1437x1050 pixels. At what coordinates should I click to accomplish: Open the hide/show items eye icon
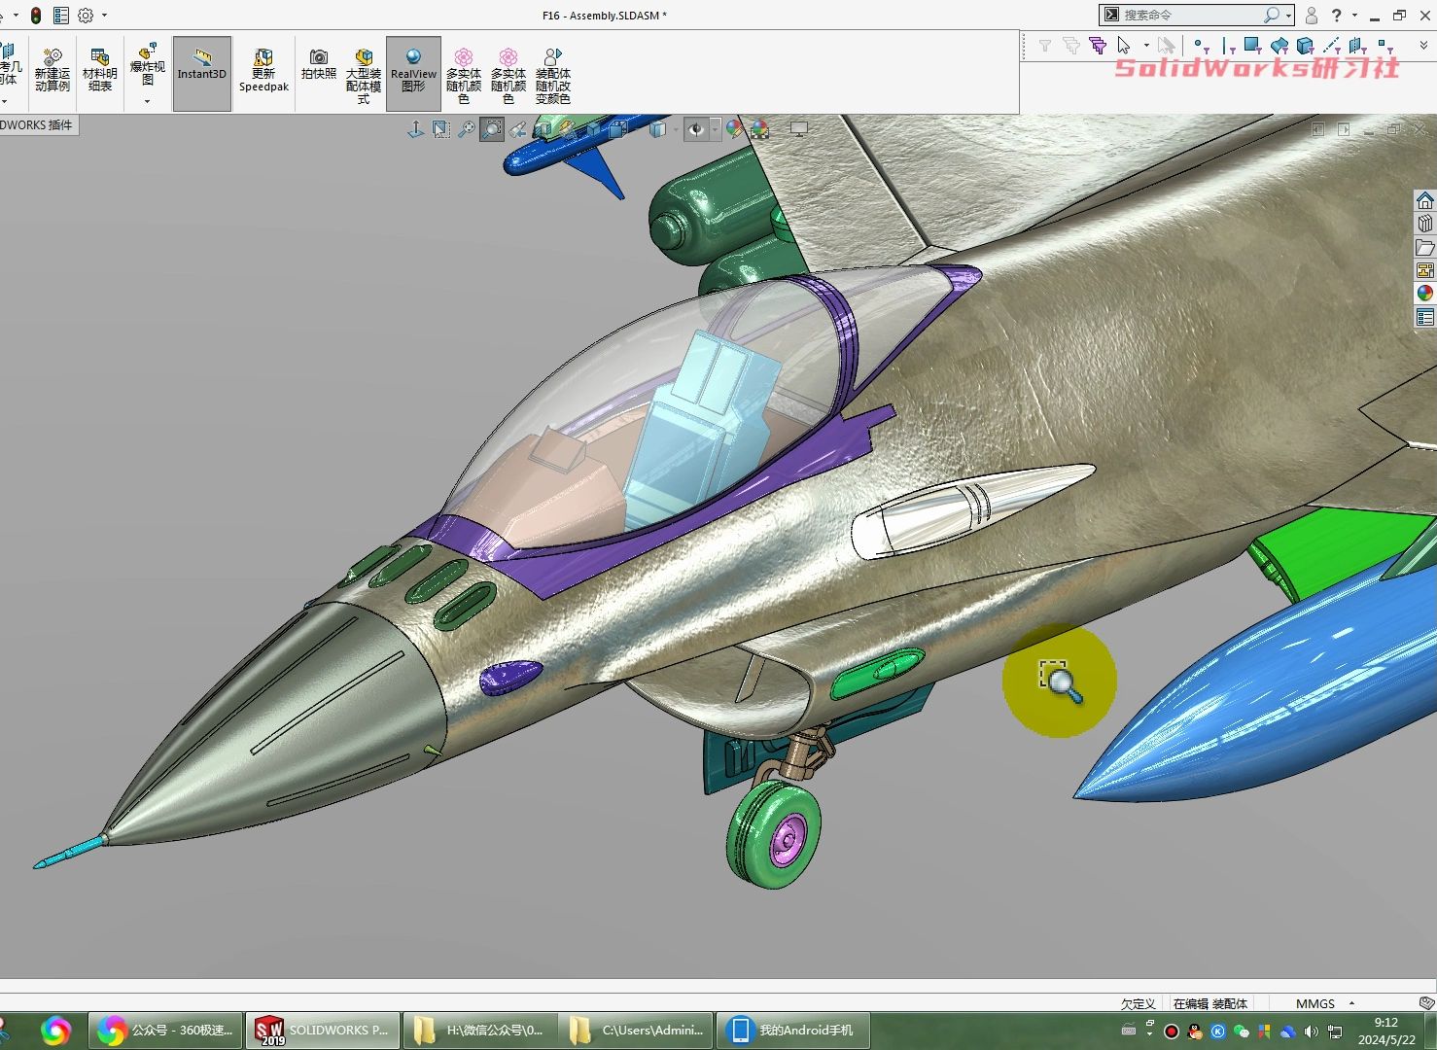tap(694, 129)
